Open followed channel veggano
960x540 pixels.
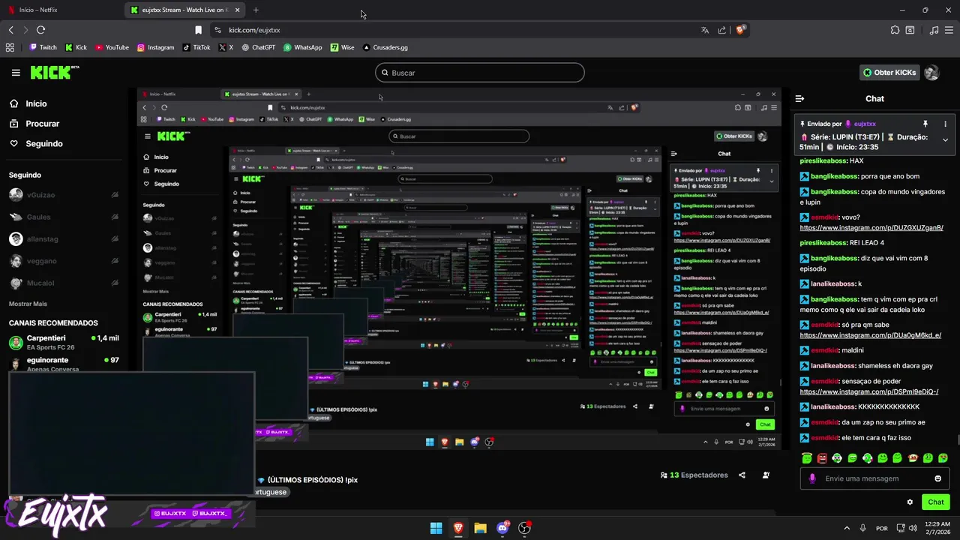(x=64, y=261)
